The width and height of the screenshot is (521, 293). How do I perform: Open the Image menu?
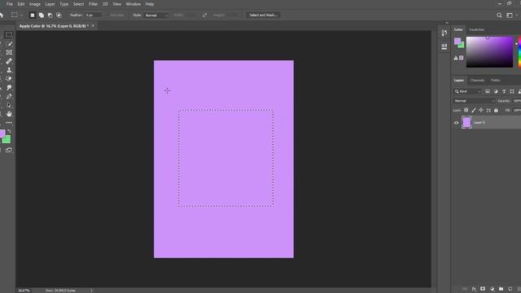[x=35, y=4]
